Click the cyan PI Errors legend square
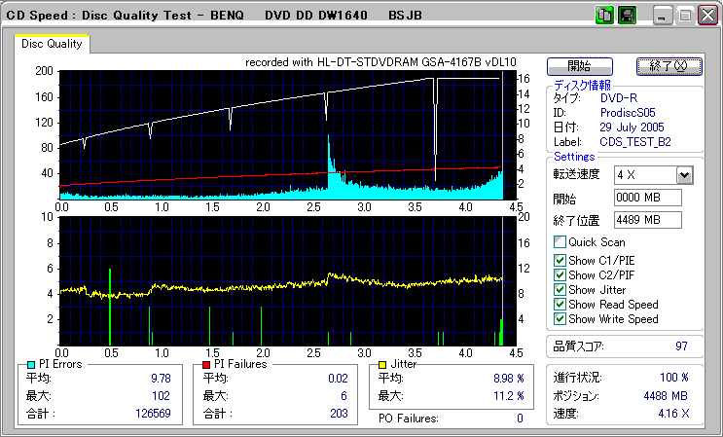723x437 pixels. click(x=31, y=364)
